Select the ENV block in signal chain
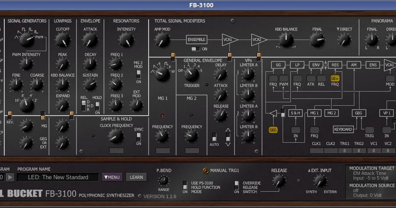The image size is (396, 208). click(316, 65)
